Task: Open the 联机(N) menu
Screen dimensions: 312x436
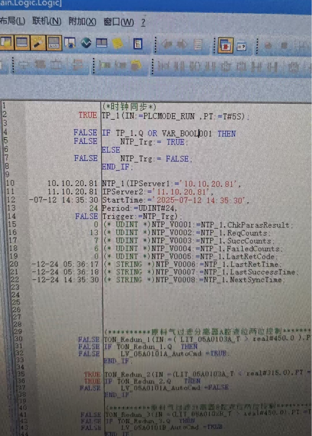Action: click(46, 21)
